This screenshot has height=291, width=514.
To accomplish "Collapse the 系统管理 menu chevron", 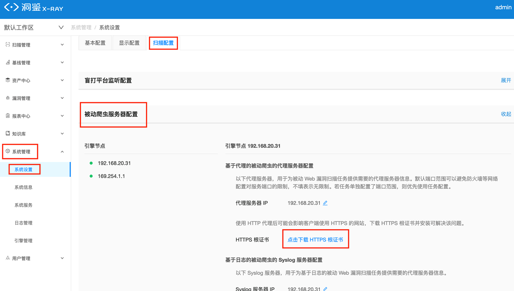I will click(x=62, y=152).
